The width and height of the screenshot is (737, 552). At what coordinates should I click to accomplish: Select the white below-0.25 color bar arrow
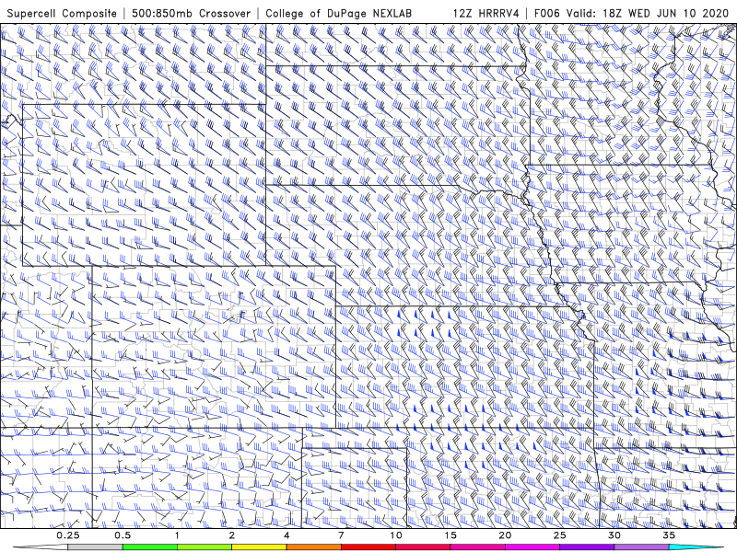(42, 547)
